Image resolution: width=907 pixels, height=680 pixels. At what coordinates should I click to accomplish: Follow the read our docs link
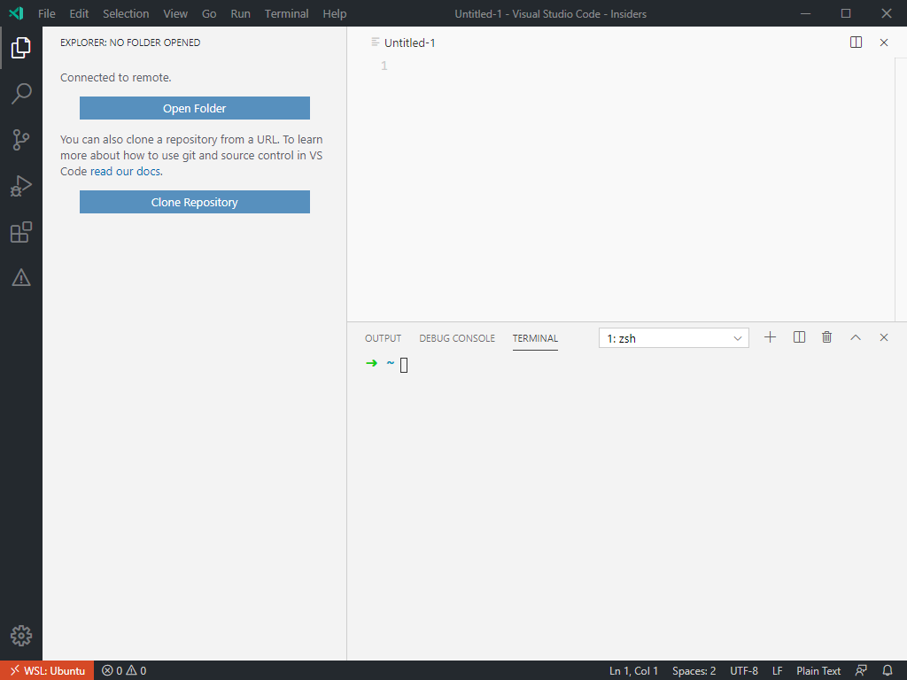coord(124,171)
